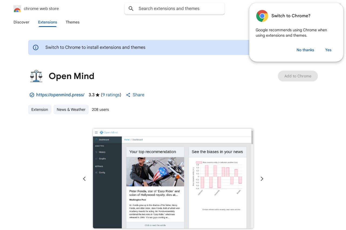Click the info icon in the blue banner

(x=36, y=47)
